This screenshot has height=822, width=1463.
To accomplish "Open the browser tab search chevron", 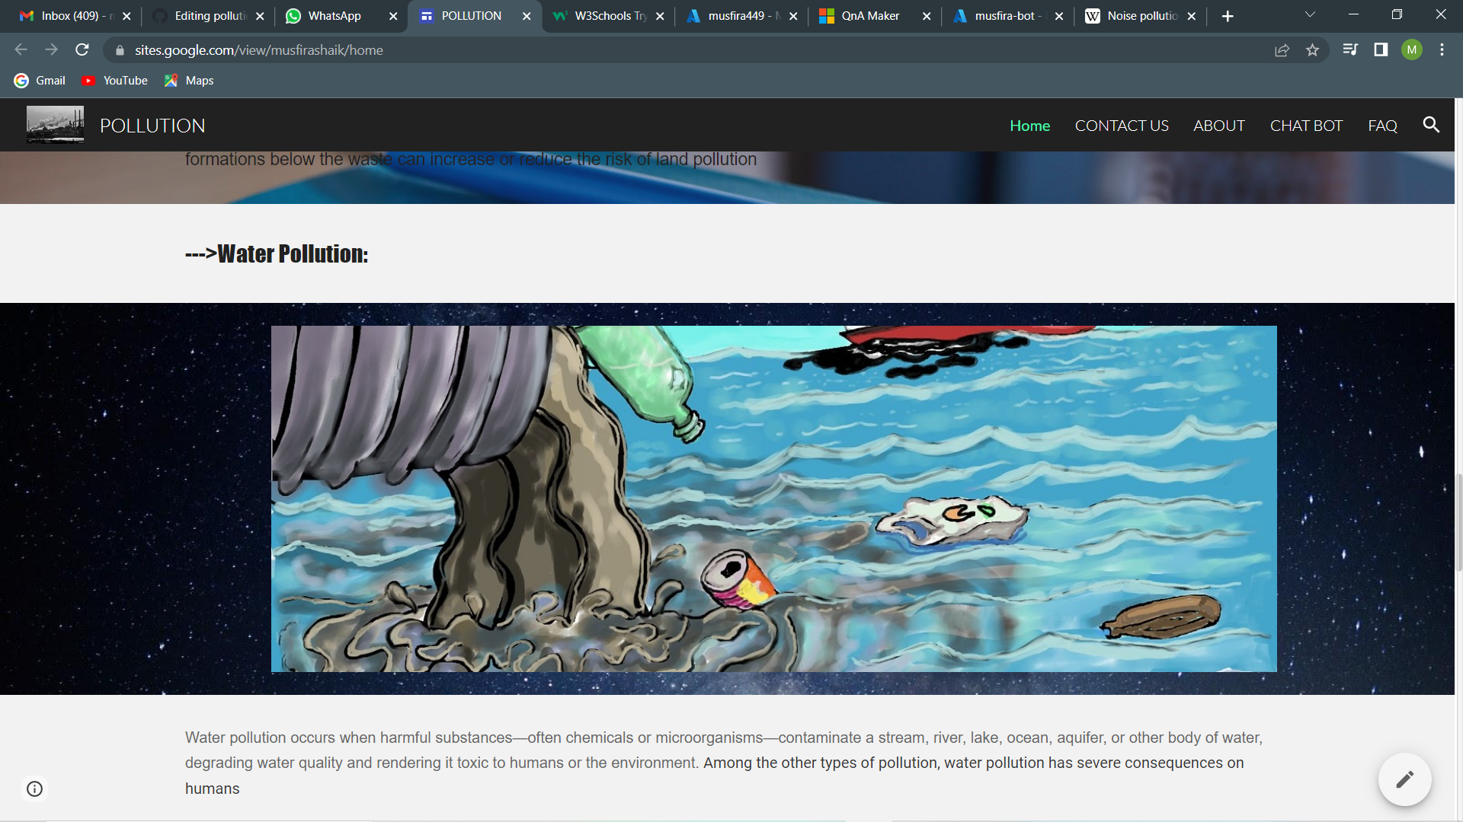I will [x=1309, y=14].
